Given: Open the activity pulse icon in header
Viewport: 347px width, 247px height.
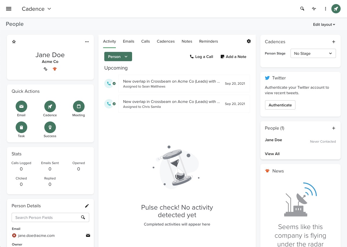Looking at the screenshot, I should click(x=314, y=9).
